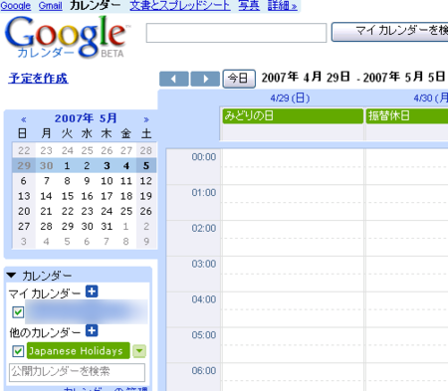Go to previous week with left arrow
This screenshot has height=391, width=448.
(x=174, y=79)
